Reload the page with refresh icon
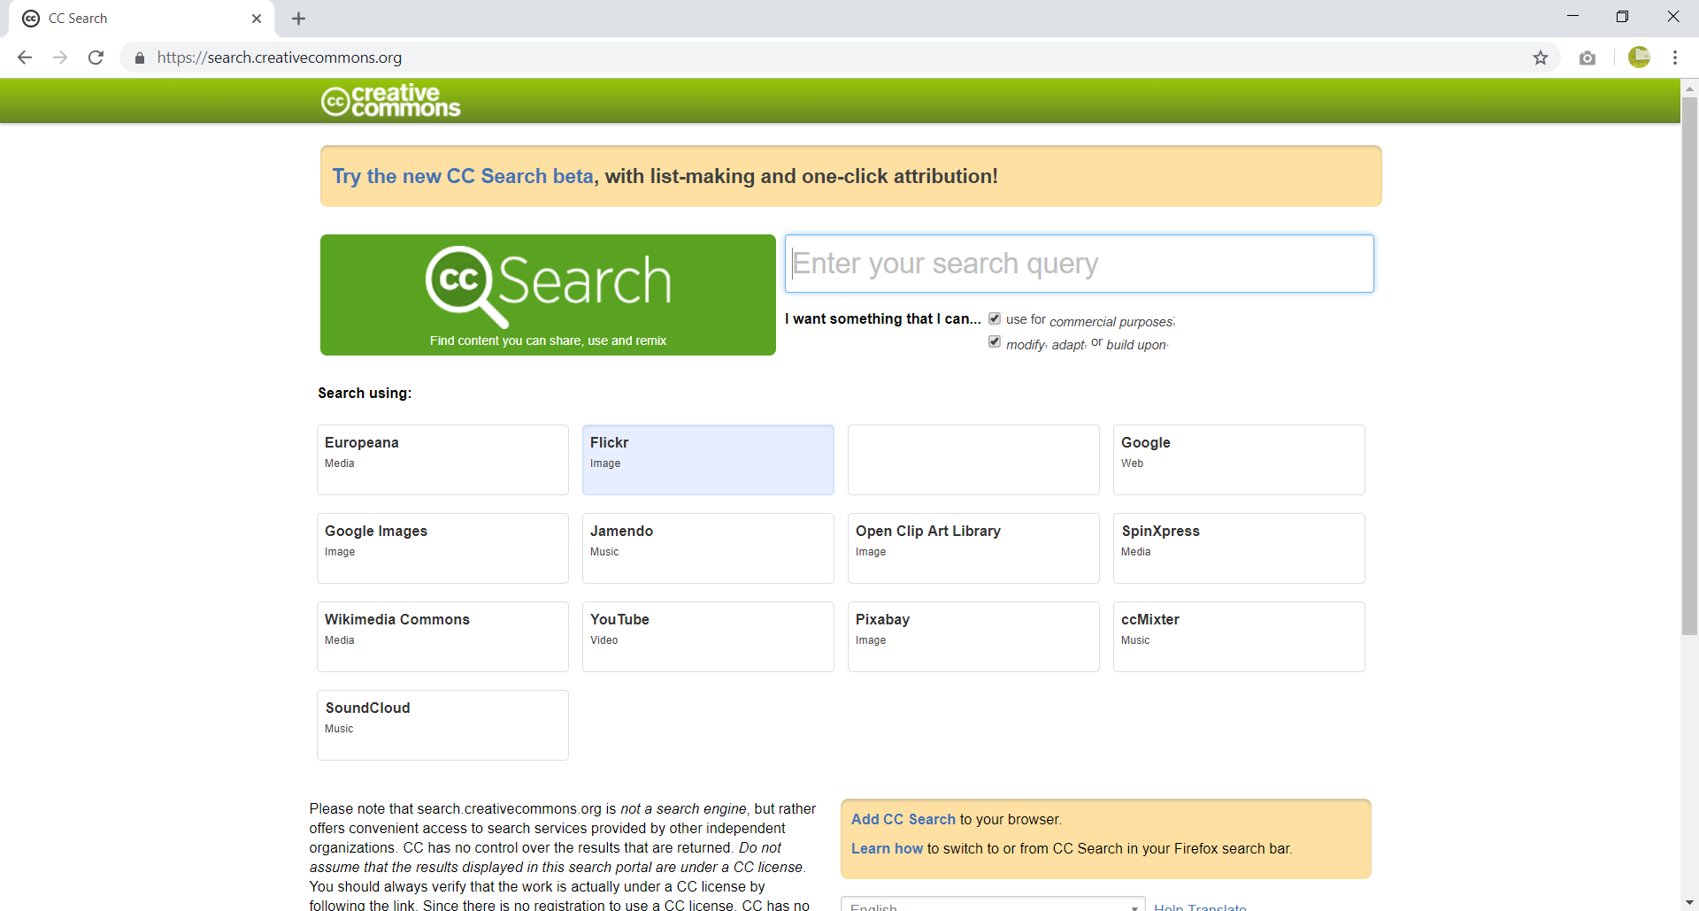This screenshot has height=911, width=1699. pyautogui.click(x=96, y=57)
